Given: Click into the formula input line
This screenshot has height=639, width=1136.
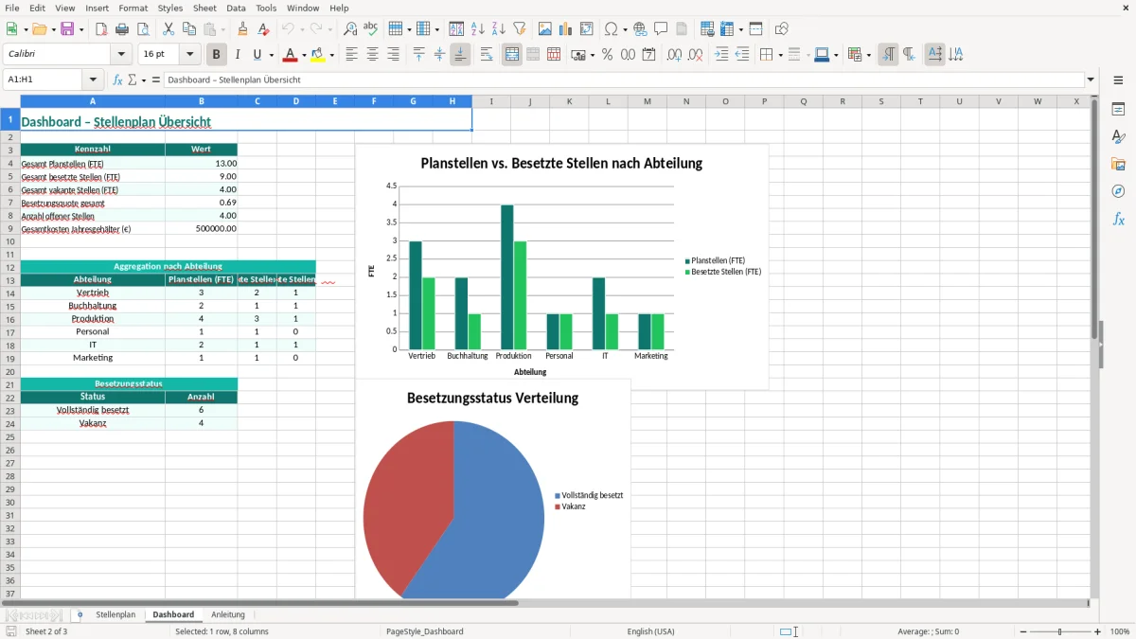Looking at the screenshot, I should click(x=624, y=80).
